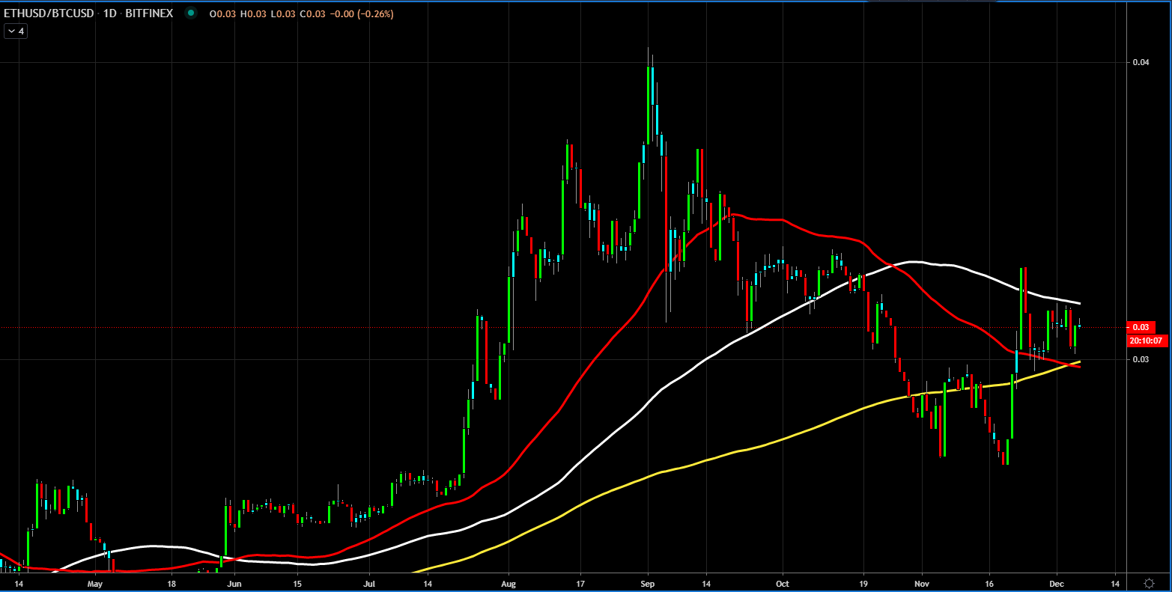This screenshot has height=592, width=1172.
Task: Click the Aug label on the time axis
Action: pos(508,583)
